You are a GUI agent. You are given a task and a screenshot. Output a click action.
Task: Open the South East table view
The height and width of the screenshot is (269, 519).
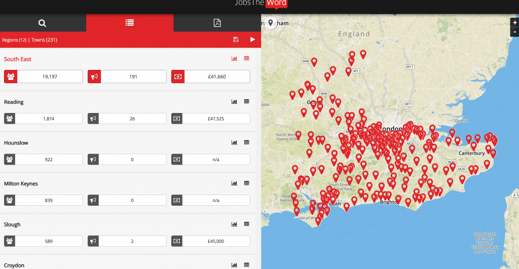[x=247, y=59]
